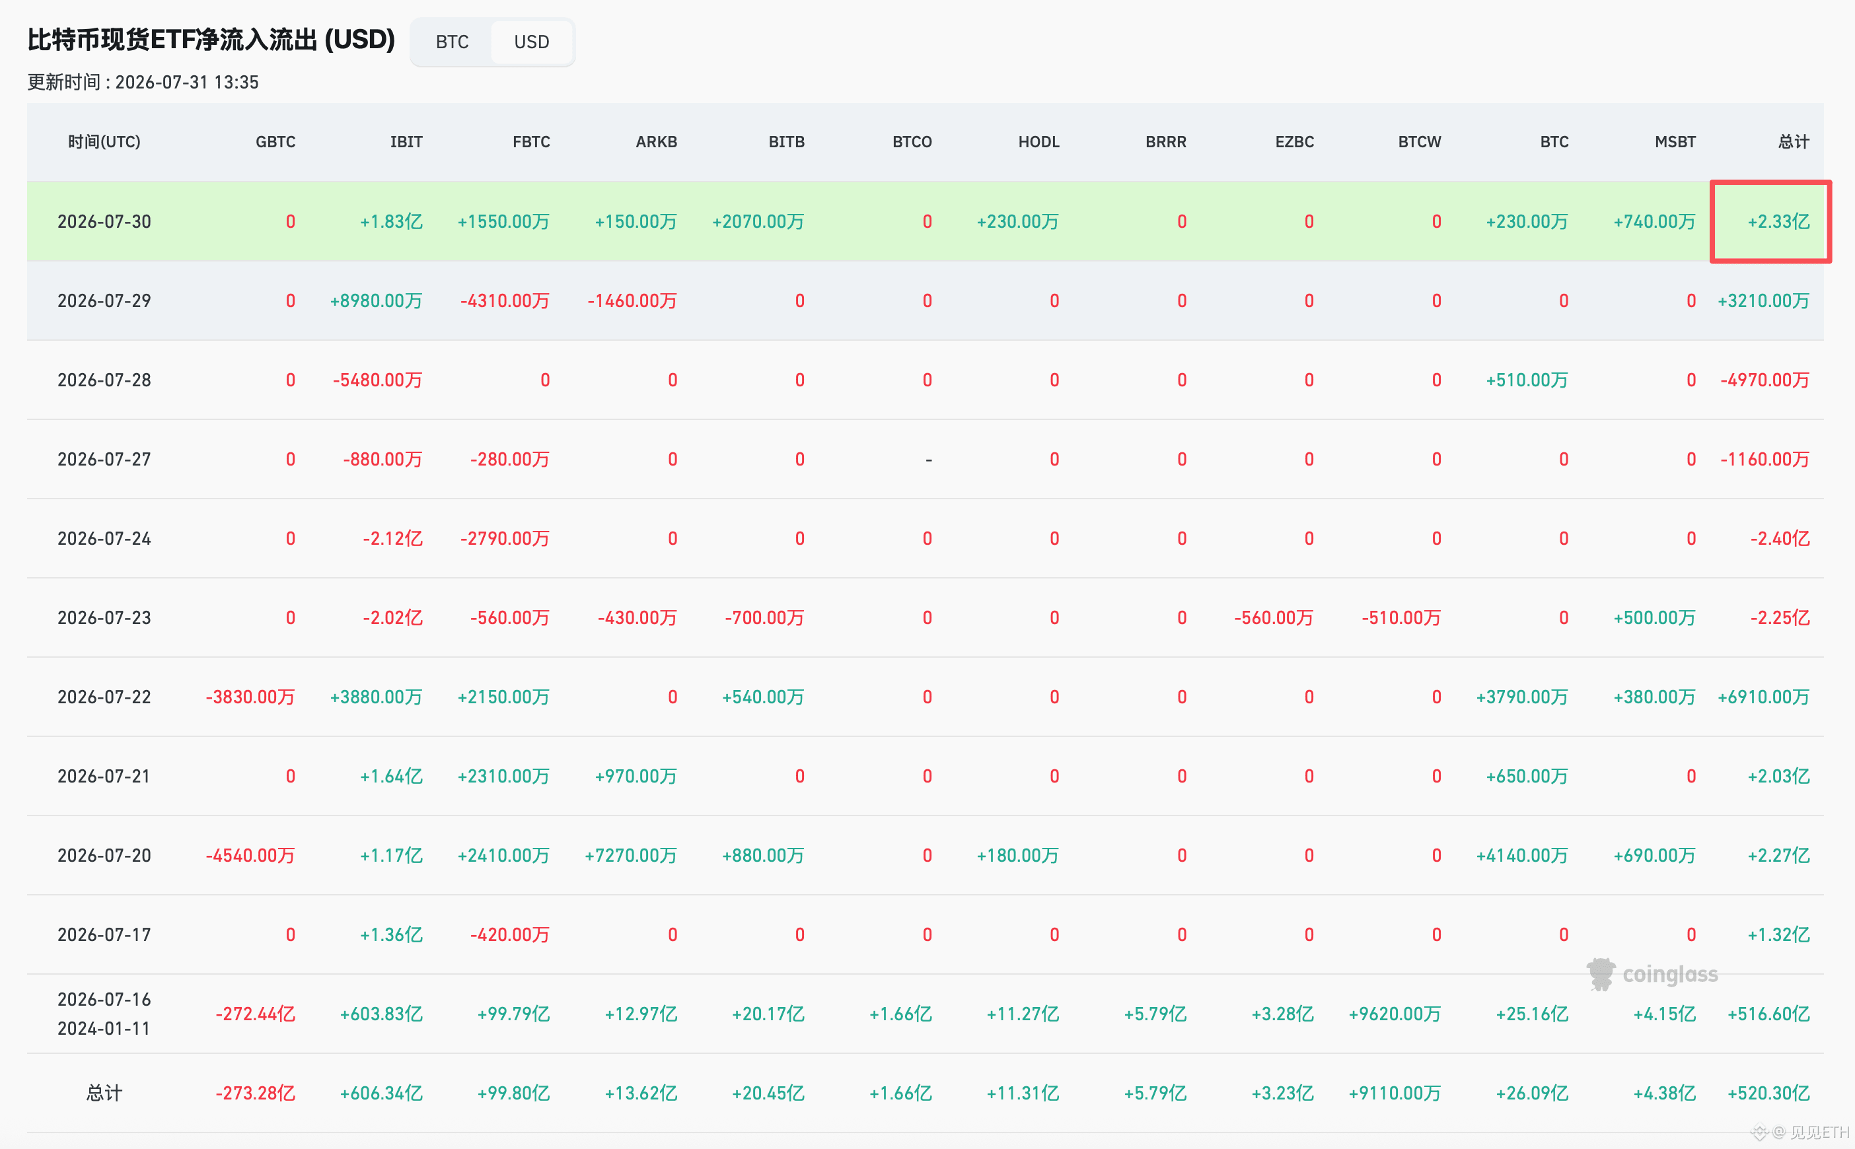Select the 2026-07-16 to 2024-01-11 range cell
Viewport: 1855px width, 1149px height.
[x=104, y=1014]
